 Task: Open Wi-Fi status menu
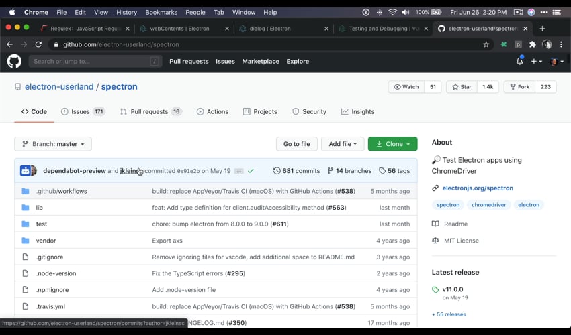click(392, 12)
